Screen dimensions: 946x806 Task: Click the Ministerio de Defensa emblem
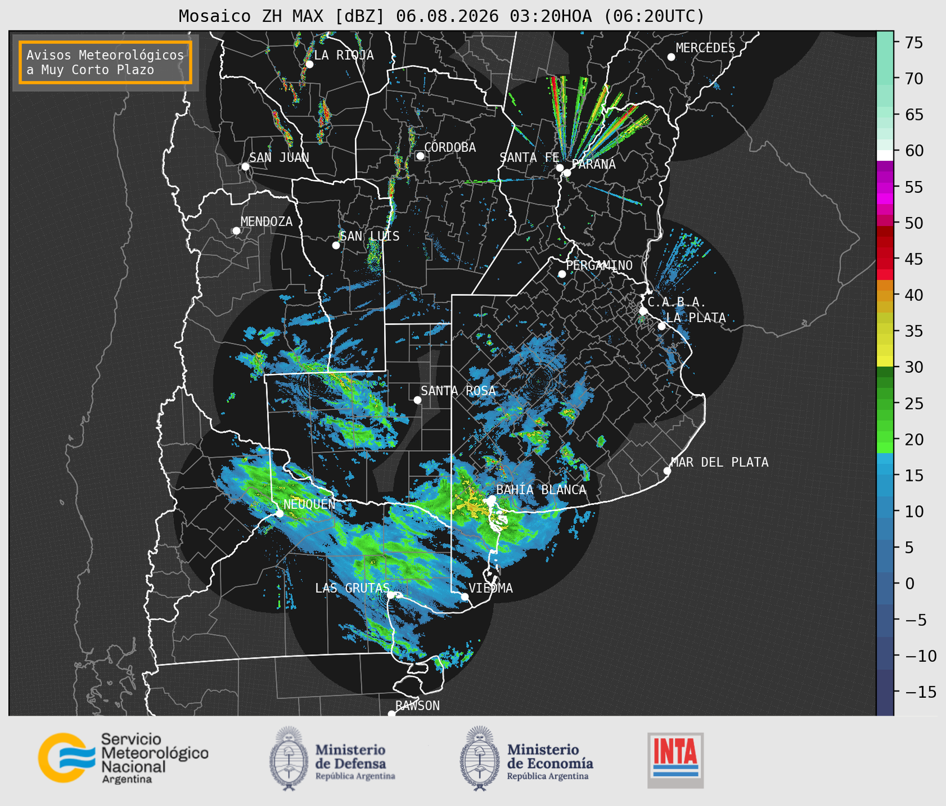pyautogui.click(x=289, y=758)
